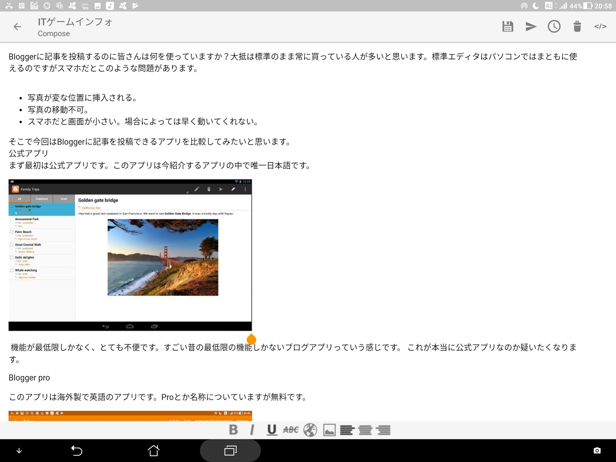Tap the 'Compose' subtitle label
The height and width of the screenshot is (462, 616).
pos(54,33)
